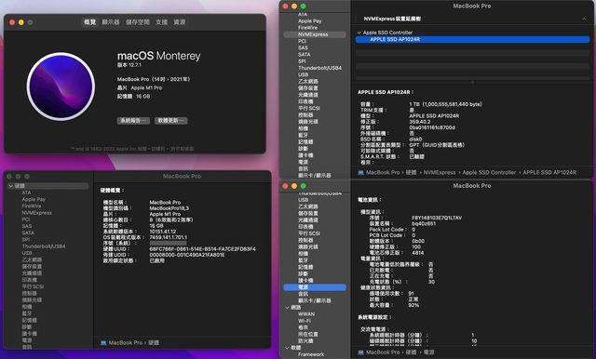596x359 pixels.
Task: Select 平行 SCSI in the 硬體概覽 window sidebar
Action: tap(33, 286)
